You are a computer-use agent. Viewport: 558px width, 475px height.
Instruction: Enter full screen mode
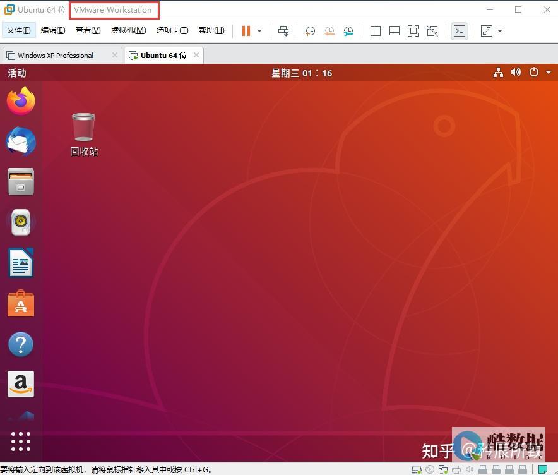(413, 31)
